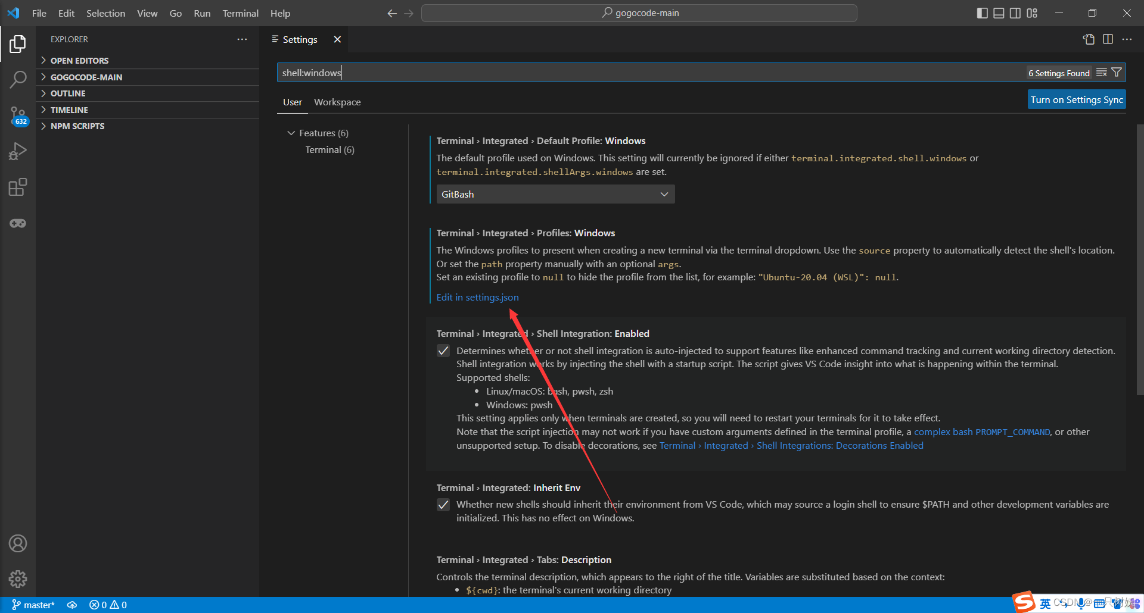Open Source Control with 632 pending changes

click(x=17, y=116)
